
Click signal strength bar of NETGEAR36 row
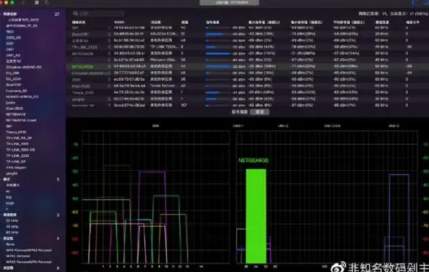[218, 67]
